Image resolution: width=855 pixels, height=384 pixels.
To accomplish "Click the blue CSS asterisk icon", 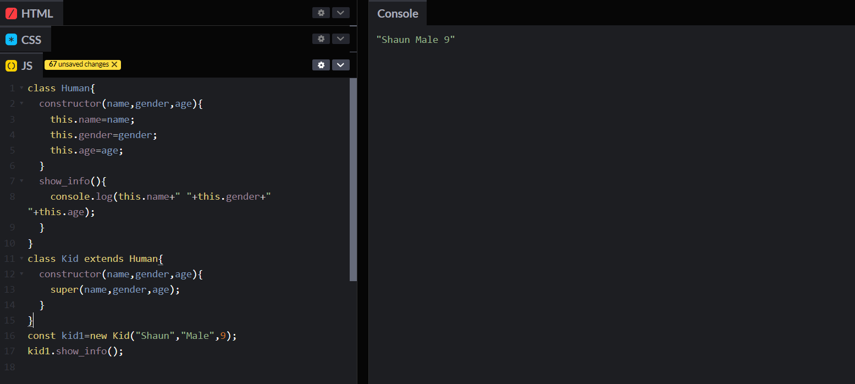I will click(11, 40).
